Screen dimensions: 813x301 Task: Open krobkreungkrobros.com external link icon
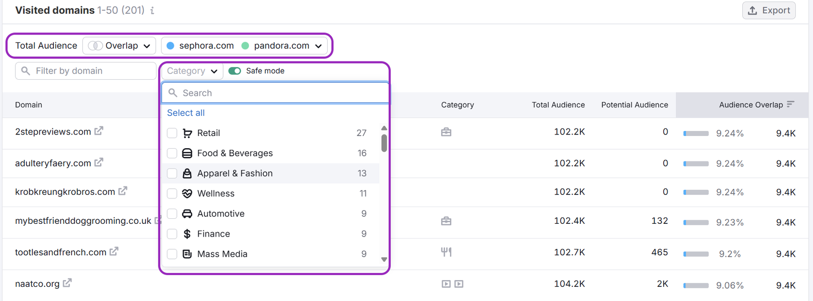click(122, 191)
